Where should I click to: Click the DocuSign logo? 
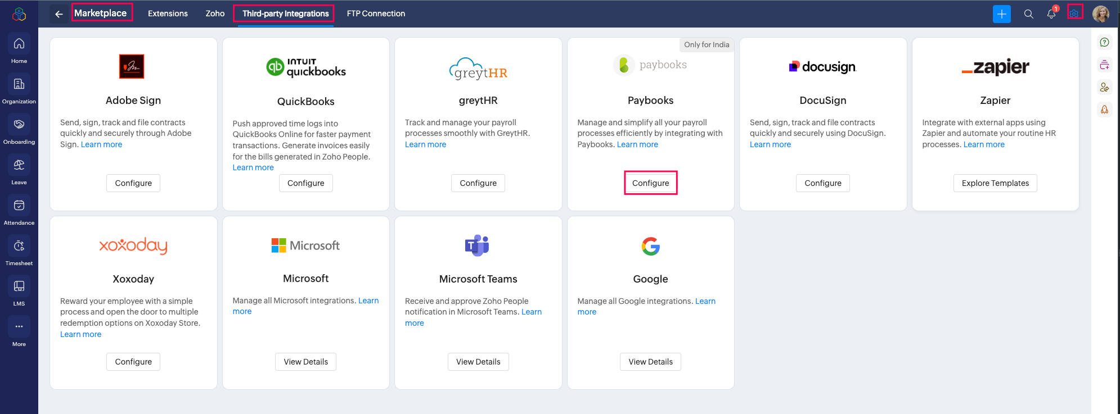coord(823,67)
